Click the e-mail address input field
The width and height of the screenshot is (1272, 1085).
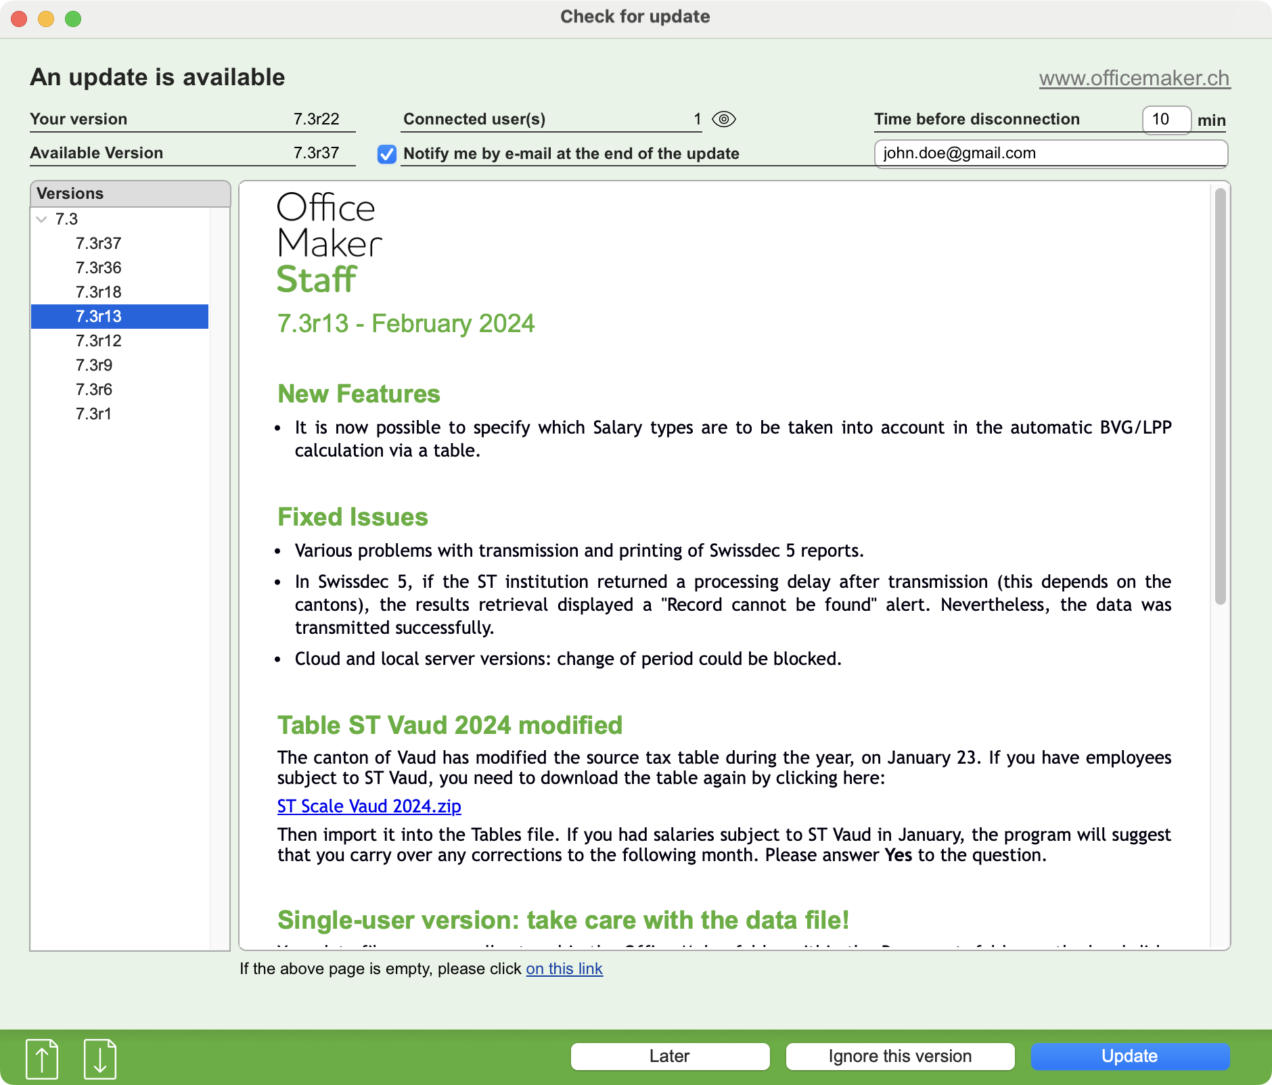[1051, 154]
